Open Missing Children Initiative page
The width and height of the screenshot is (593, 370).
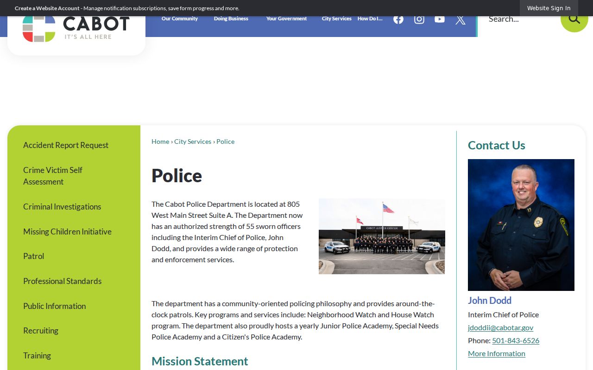point(67,232)
